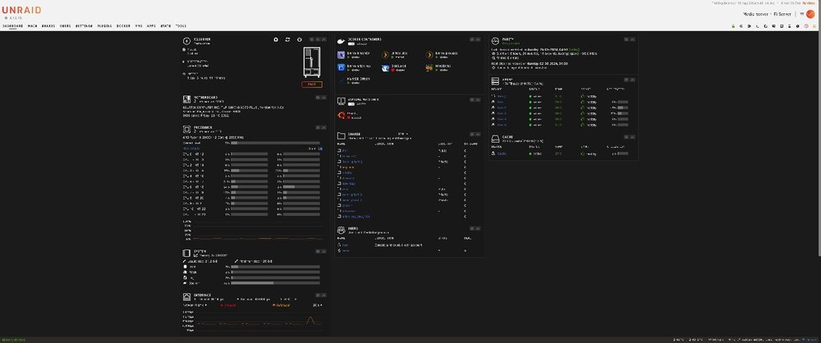
Task: Click the Shares card folder icon
Action: point(341,135)
